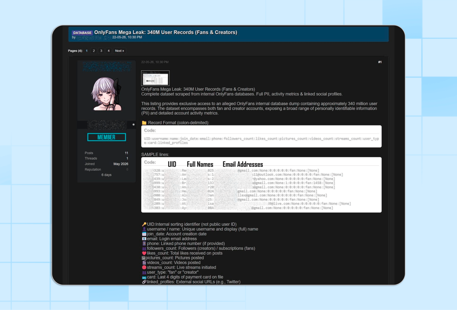Click the 'Pages (4):' label
Screen dimensions: 457x310
pos(75,51)
